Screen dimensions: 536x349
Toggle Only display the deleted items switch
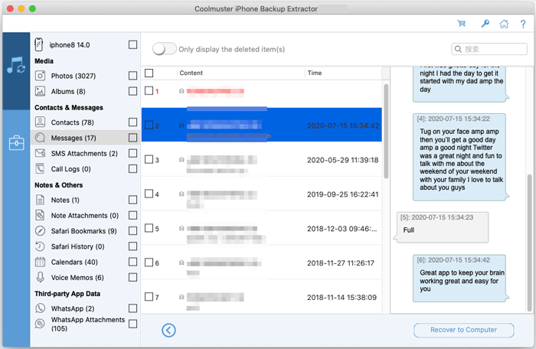click(164, 49)
